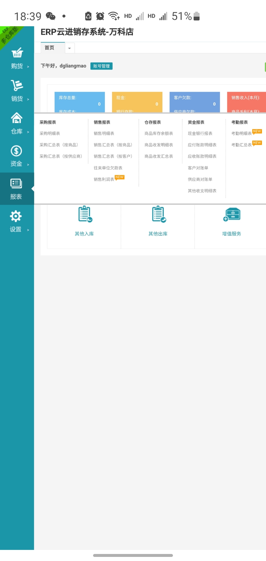Click the 增值服务 link label
This screenshot has height=561, width=266.
(232, 234)
